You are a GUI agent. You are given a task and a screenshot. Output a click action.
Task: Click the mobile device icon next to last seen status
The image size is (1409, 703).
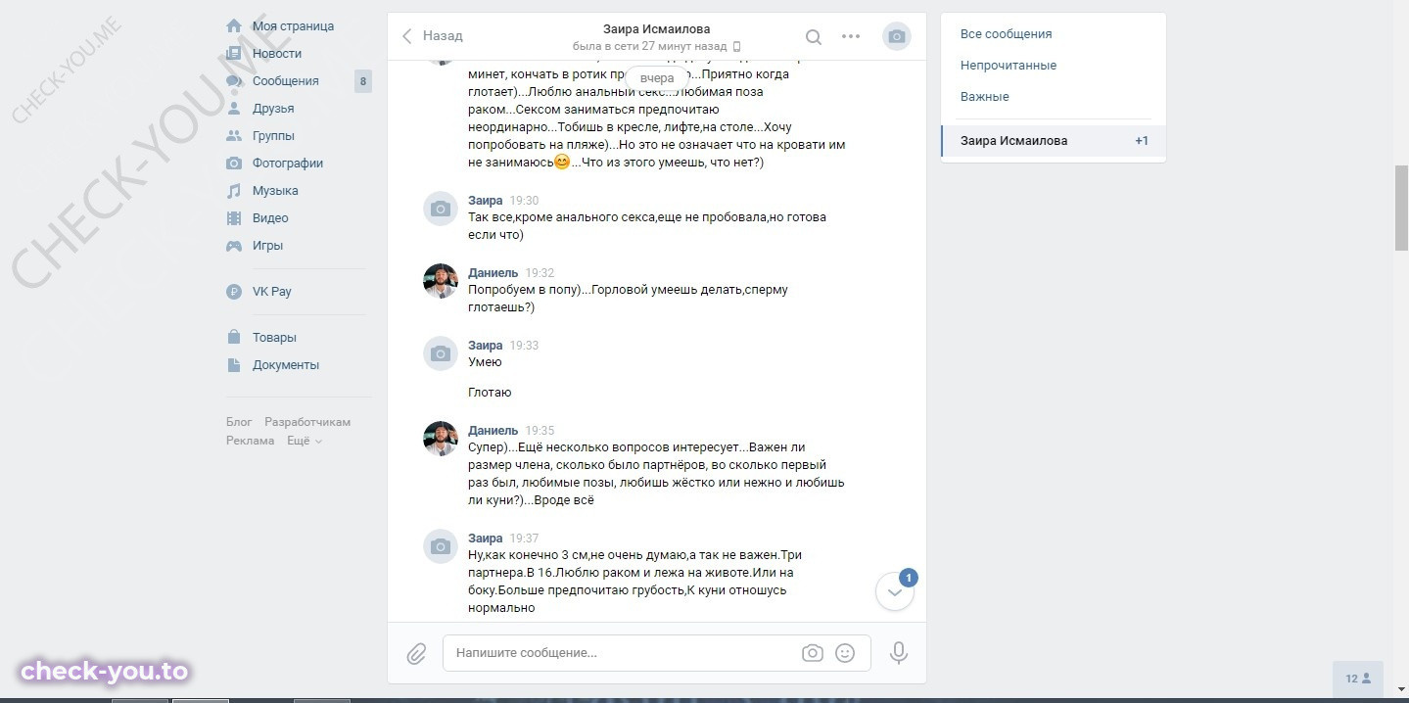737,47
